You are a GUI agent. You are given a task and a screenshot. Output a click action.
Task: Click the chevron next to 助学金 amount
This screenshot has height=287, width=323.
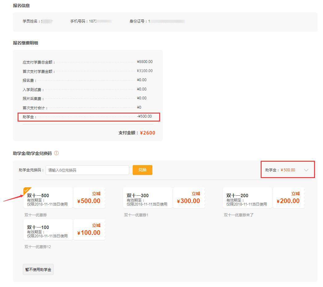(x=306, y=169)
